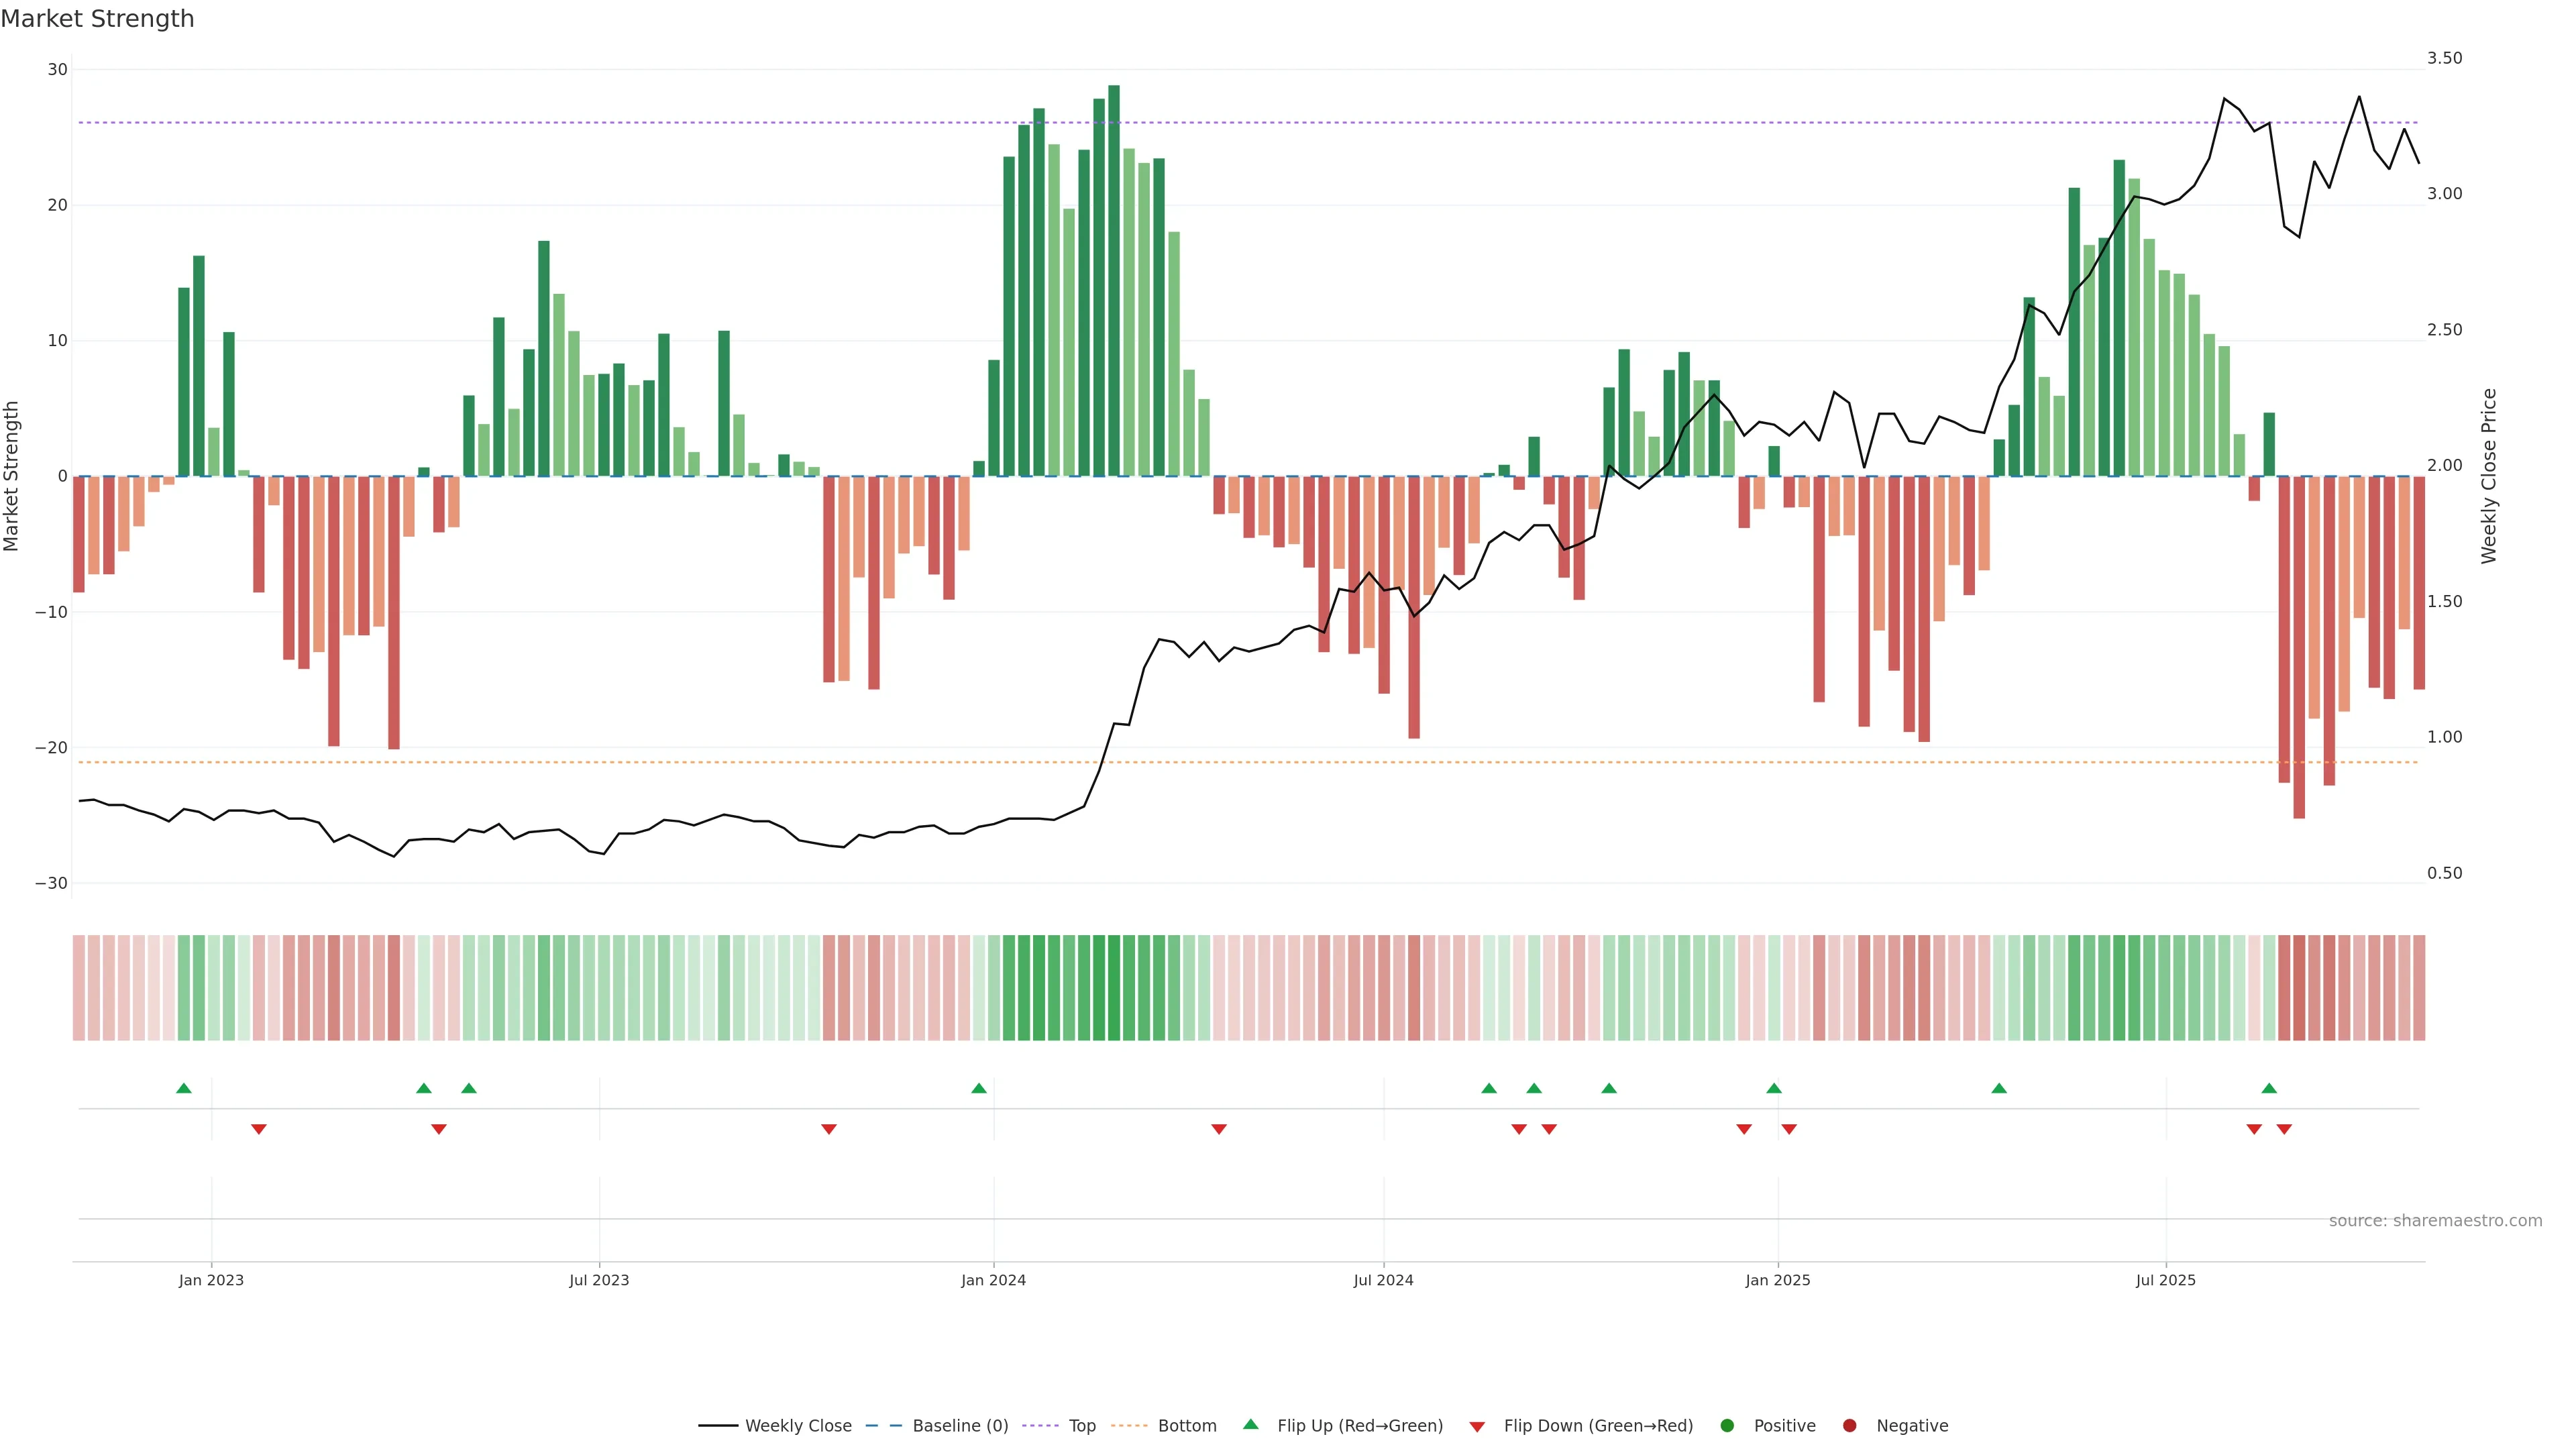Screen dimensions: 2576x1449
Task: Click the tallest dark green bar in early 2024
Action: click(1114, 280)
